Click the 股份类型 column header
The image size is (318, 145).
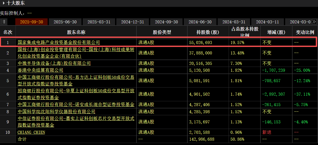point(162,32)
